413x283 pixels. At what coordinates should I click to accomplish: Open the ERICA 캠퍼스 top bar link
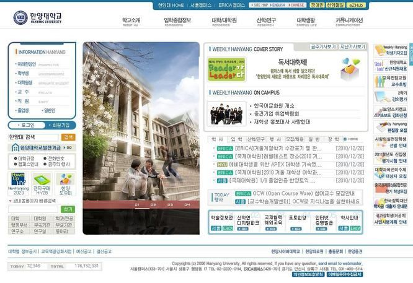(231, 5)
